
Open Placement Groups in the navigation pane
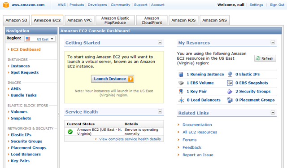pyautogui.click(x=29, y=148)
